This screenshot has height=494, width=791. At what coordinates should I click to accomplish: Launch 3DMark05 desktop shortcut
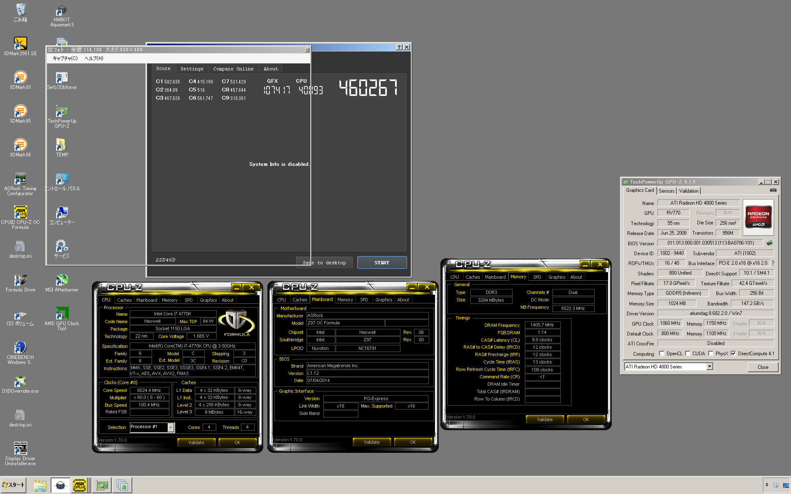(20, 114)
